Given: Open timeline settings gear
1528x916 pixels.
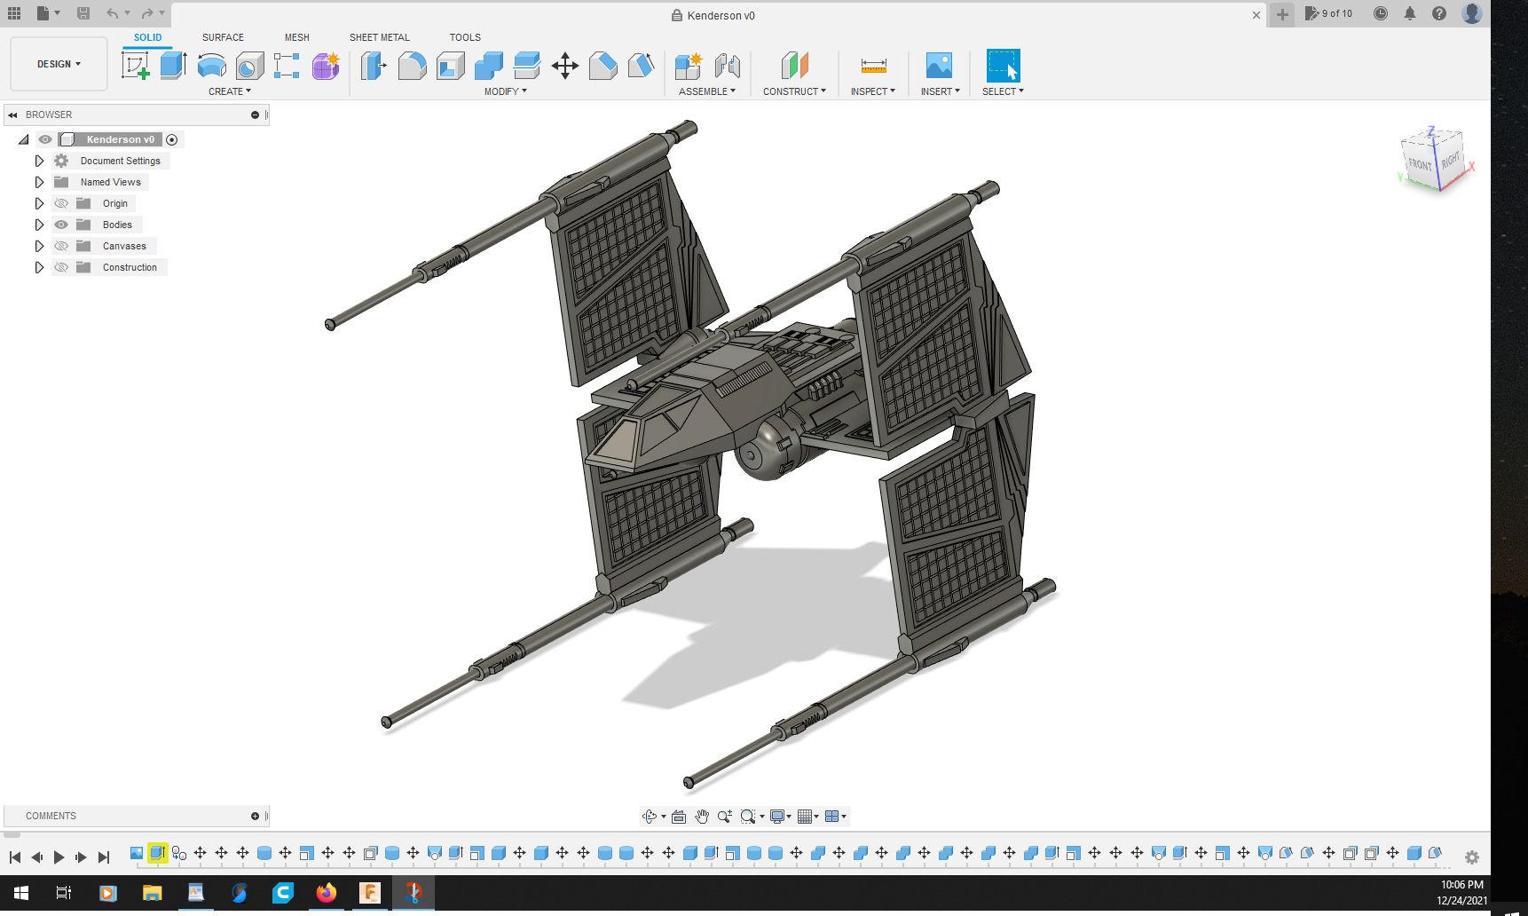Looking at the screenshot, I should coord(1472,857).
